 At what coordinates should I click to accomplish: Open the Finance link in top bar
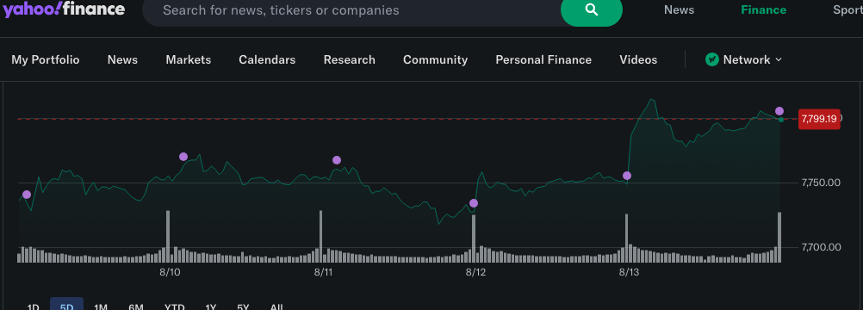coord(763,10)
